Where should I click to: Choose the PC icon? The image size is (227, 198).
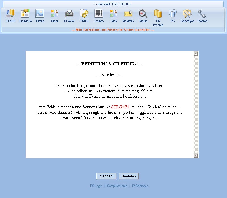173,14
